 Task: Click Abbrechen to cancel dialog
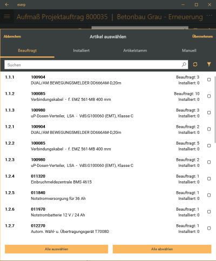[12, 36]
